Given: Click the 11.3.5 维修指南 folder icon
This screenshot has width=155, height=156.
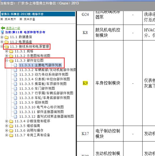Looking at the screenshot, I should [11, 126].
